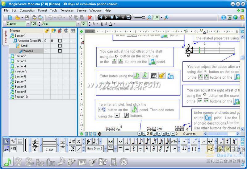Toggle Italic text formatting
247x169 pixels.
[x=98, y=24]
